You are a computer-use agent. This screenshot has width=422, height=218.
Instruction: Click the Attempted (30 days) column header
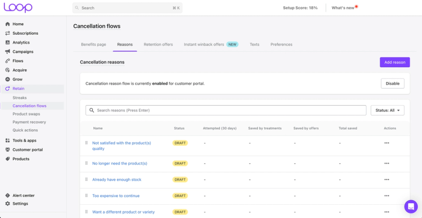[219, 128]
